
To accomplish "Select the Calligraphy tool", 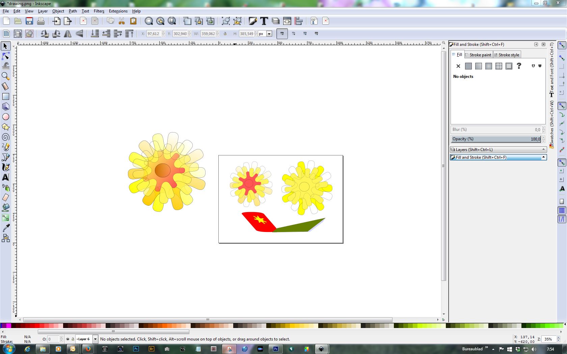I will tap(5, 167).
